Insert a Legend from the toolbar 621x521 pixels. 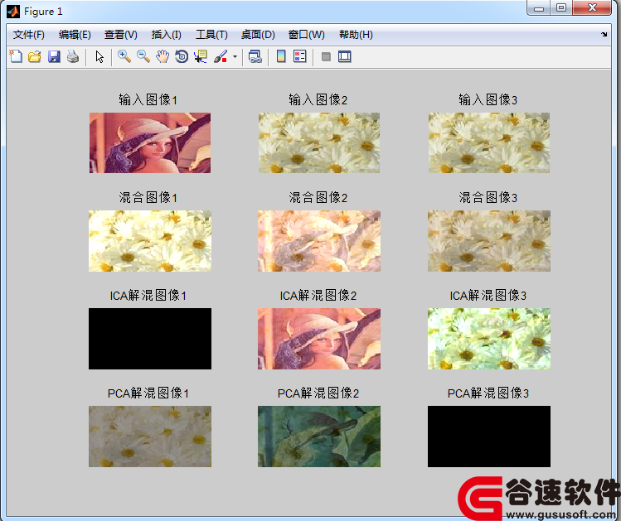[300, 56]
